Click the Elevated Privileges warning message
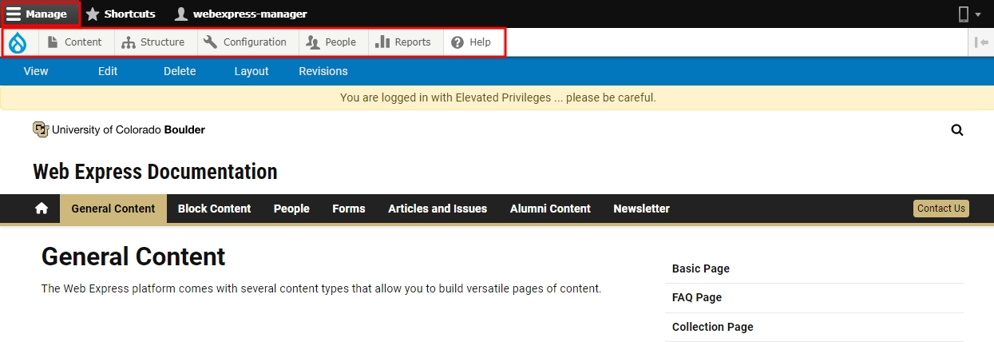This screenshot has height=342, width=994. tap(497, 97)
